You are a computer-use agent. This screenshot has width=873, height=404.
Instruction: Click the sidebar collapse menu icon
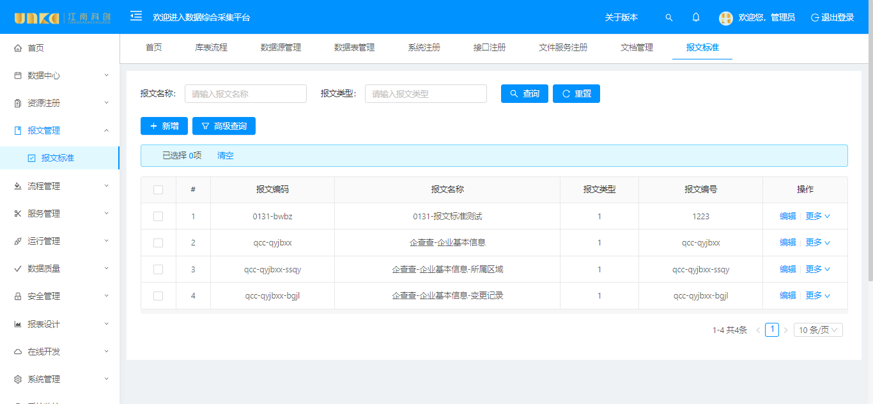tap(136, 17)
